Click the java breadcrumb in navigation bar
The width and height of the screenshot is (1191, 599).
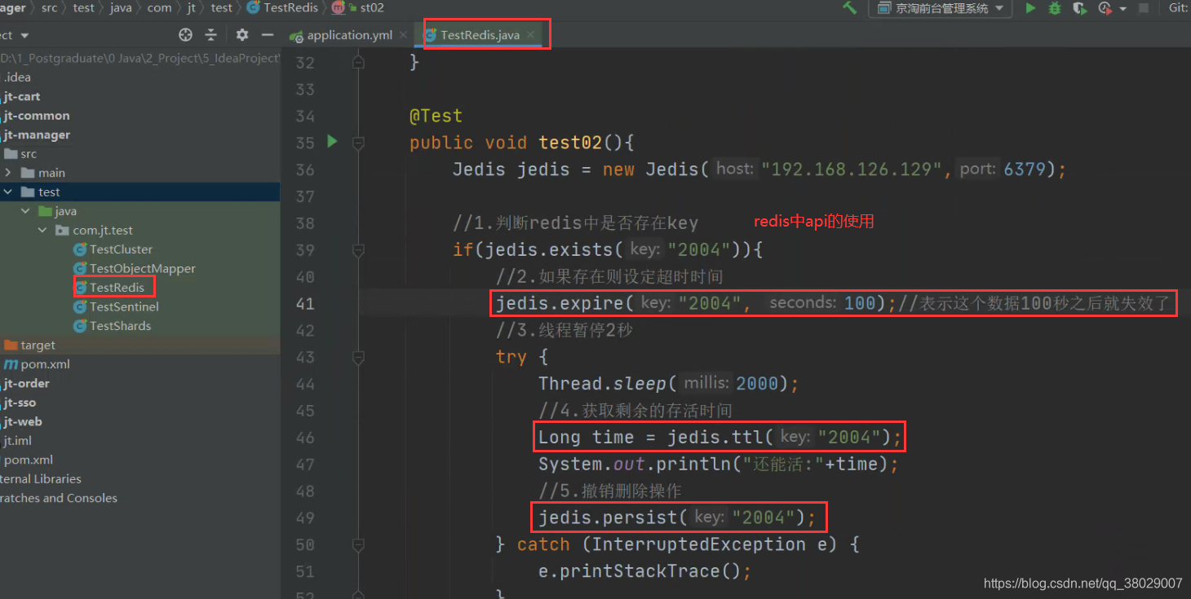coord(121,8)
